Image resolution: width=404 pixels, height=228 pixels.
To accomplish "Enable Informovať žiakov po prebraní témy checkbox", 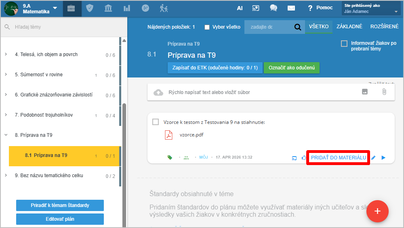I will point(344,44).
